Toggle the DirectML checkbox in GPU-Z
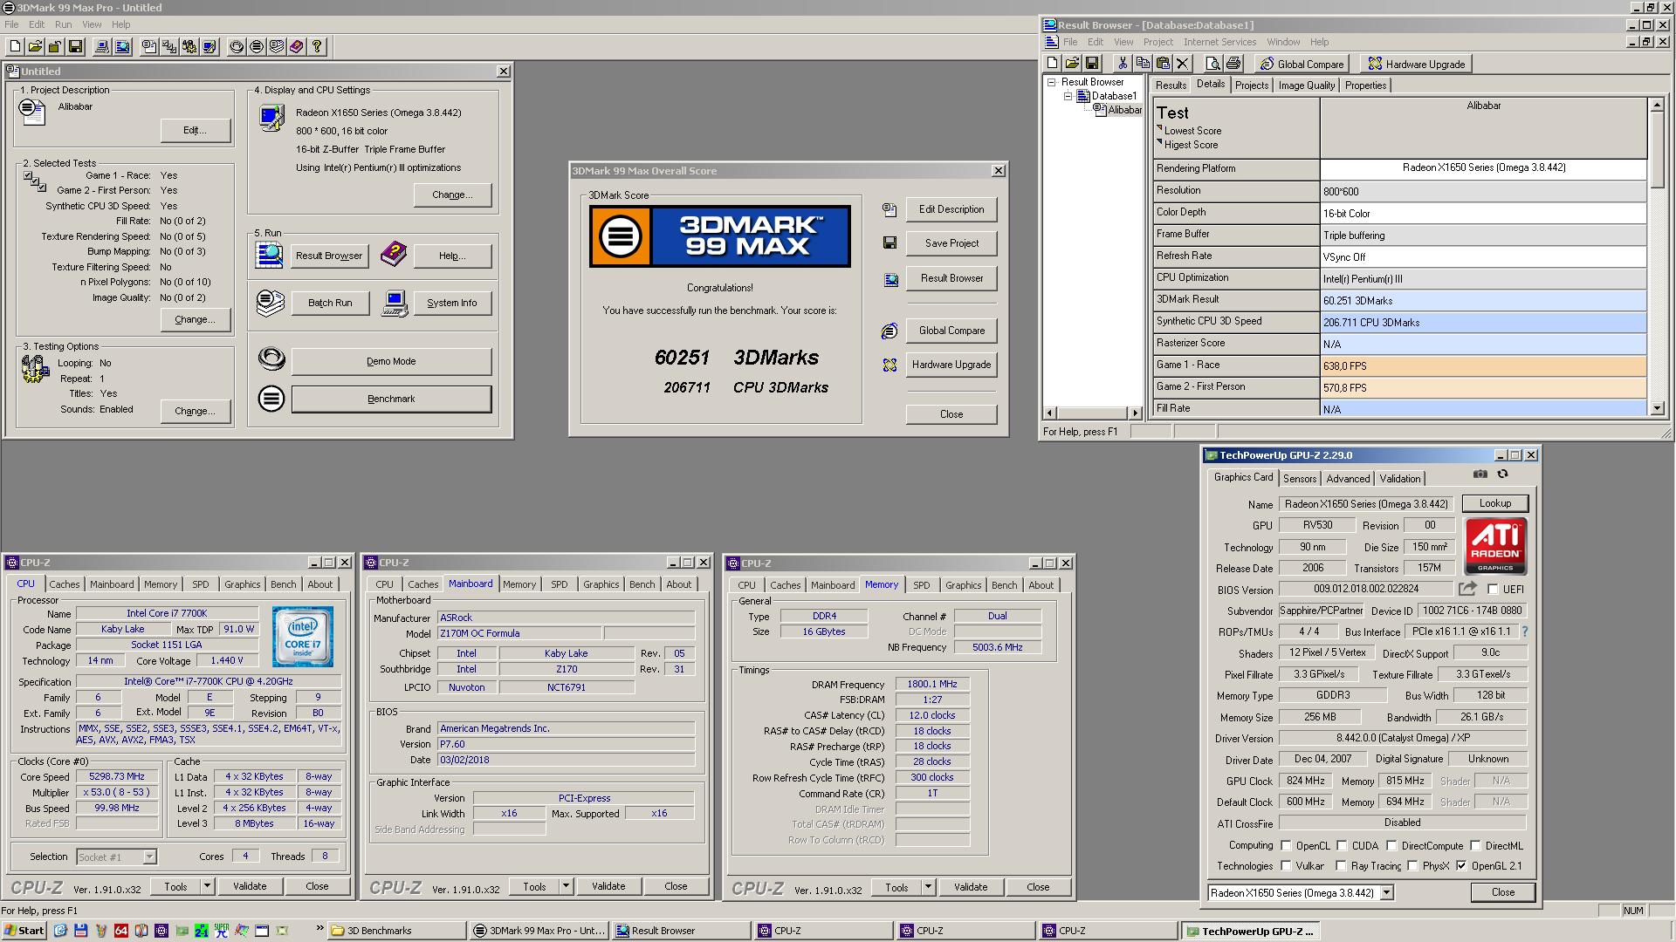This screenshot has height=942, width=1676. pyautogui.click(x=1475, y=845)
